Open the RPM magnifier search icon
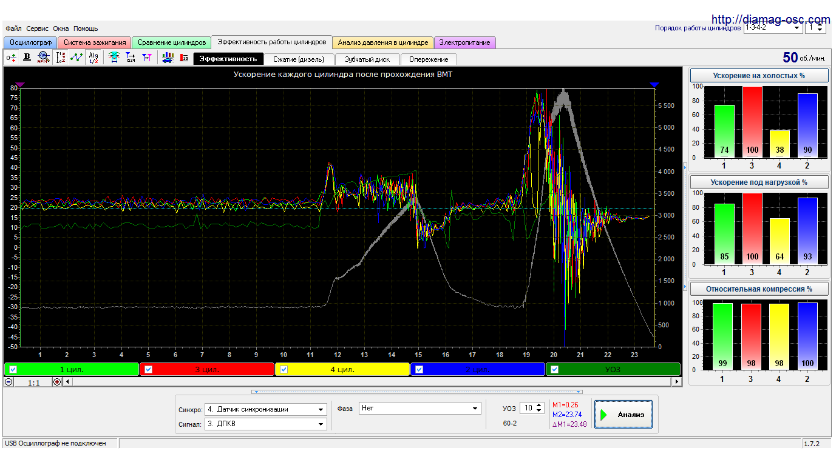Image resolution: width=839 pixels, height=451 pixels. pyautogui.click(x=43, y=58)
